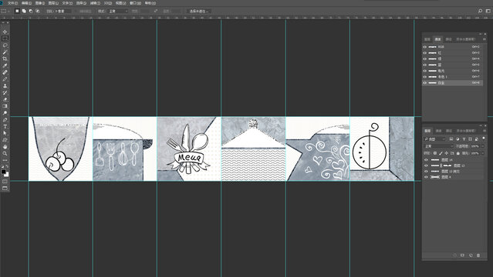Select the horizontal Type tool
493x277 pixels.
pos(5,127)
